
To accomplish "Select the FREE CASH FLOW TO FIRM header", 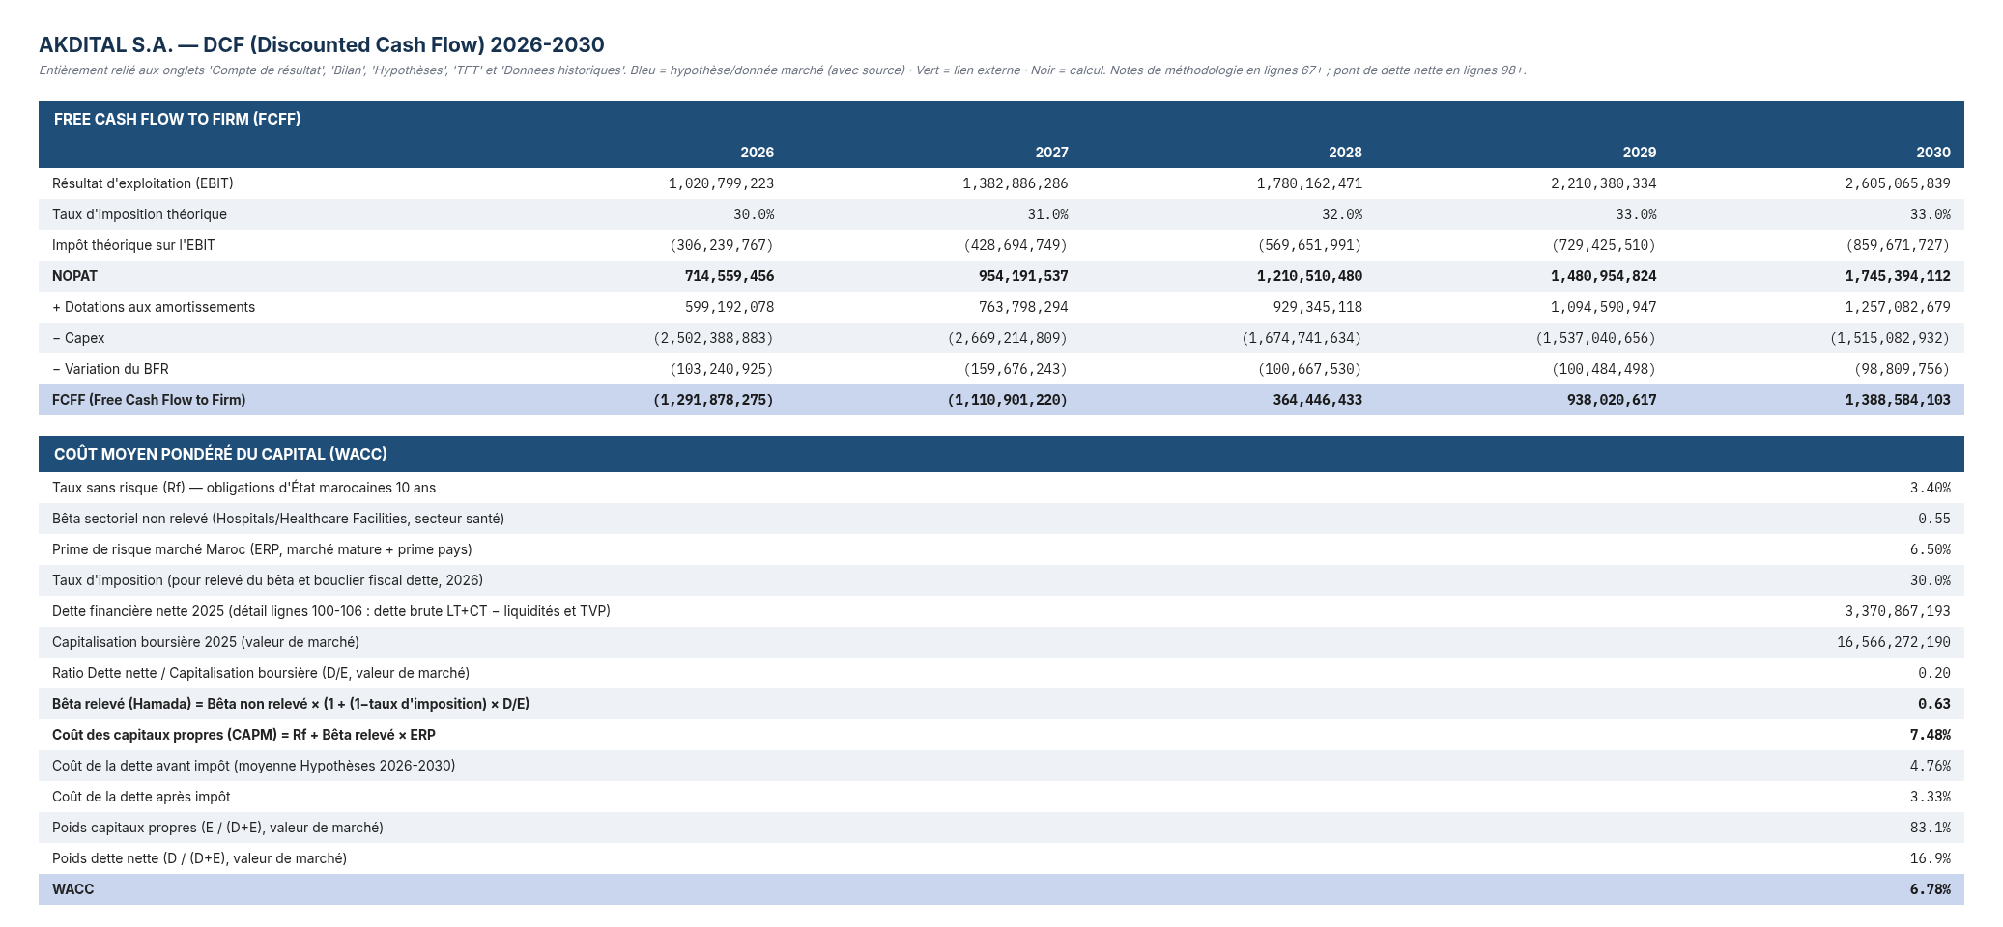I will [x=178, y=119].
